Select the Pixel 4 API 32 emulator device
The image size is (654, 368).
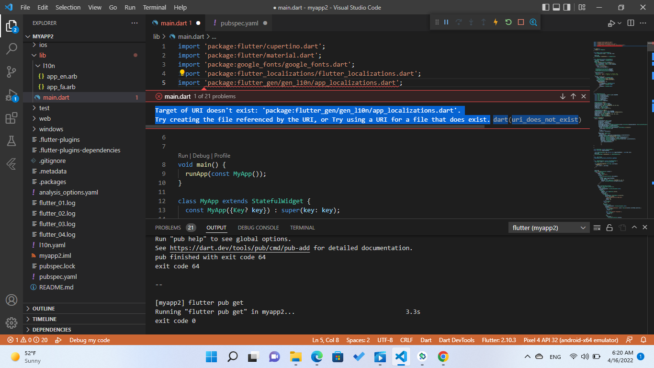click(571, 340)
